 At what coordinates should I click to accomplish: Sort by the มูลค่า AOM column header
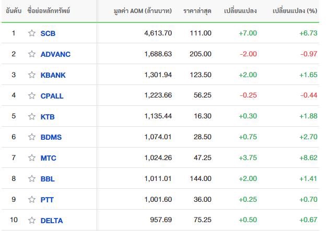click(143, 10)
